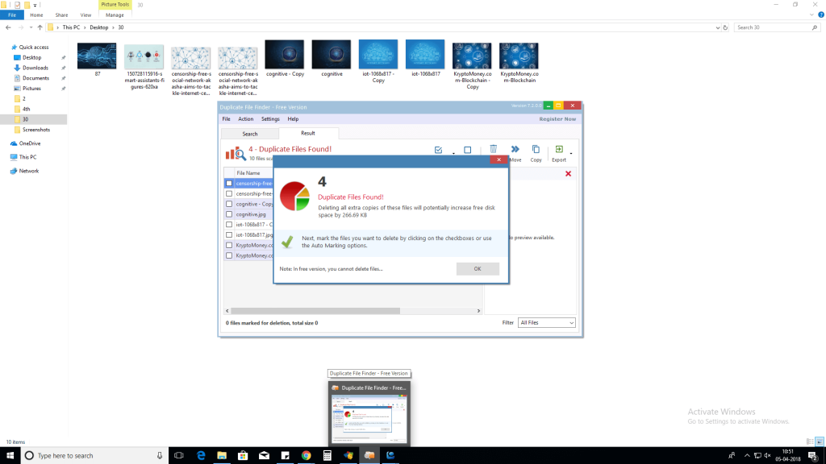The height and width of the screenshot is (464, 826).
Task: Click the results list scroll right arrow
Action: click(x=478, y=311)
